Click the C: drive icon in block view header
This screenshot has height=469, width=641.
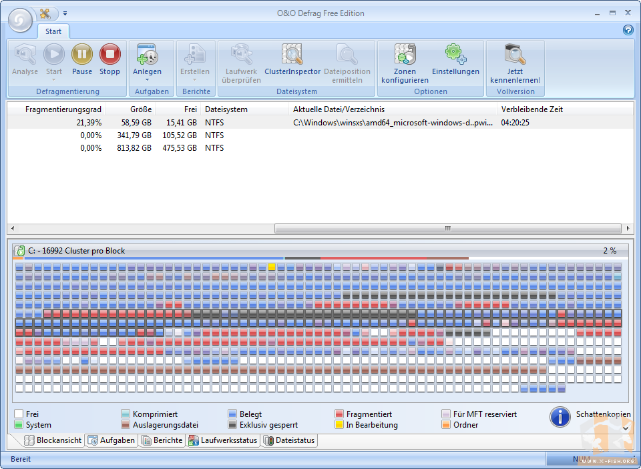coord(19,250)
